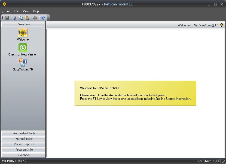
Task: Open the File menu
Action: [8, 11]
